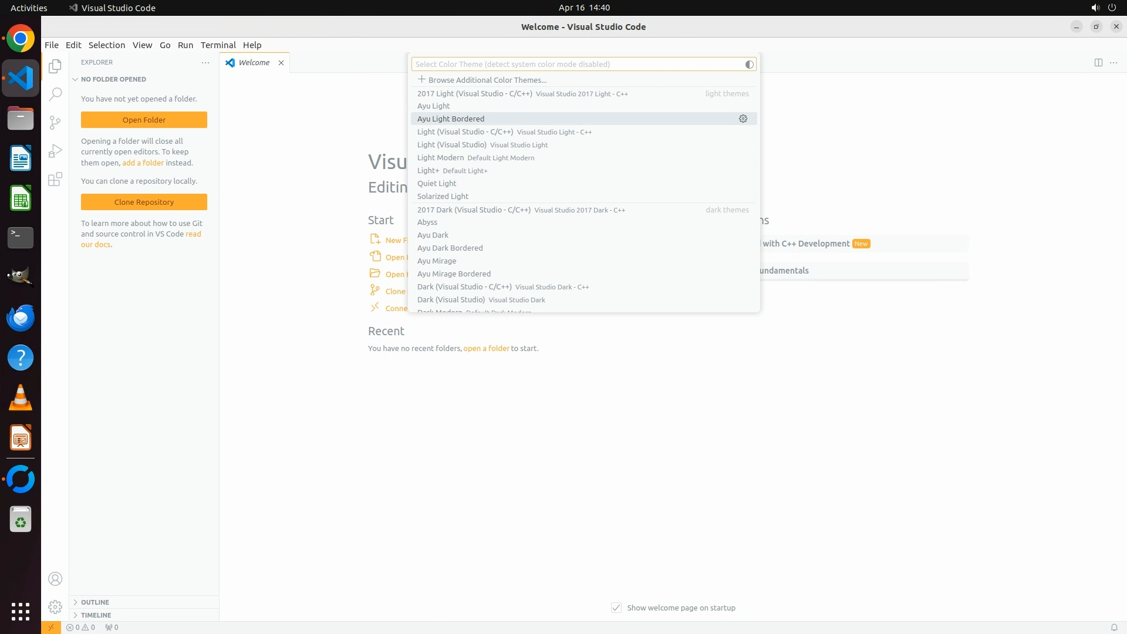Click errors and warnings status indicator
The width and height of the screenshot is (1127, 634).
(81, 627)
